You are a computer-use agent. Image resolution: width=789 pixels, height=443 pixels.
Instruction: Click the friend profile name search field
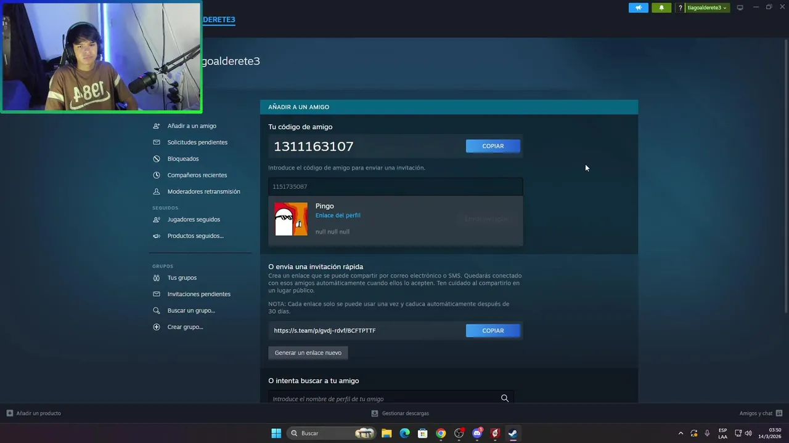pos(391,399)
